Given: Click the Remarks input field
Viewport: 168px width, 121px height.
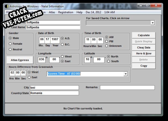Looking at the screenshot, I should pos(127,88).
